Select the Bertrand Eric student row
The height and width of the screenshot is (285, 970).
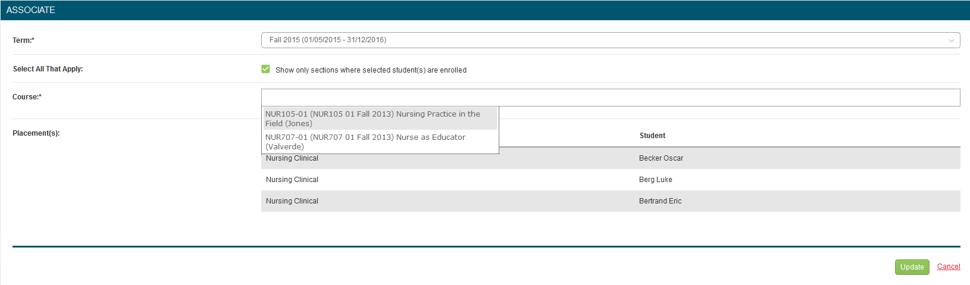coord(611,201)
